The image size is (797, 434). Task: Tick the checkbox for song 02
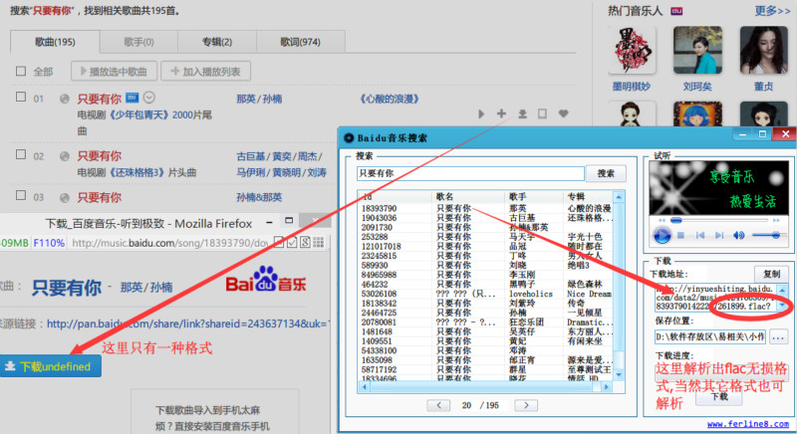point(21,156)
